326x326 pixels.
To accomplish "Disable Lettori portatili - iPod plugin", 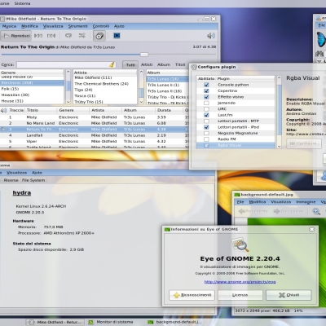I will [x=206, y=127].
